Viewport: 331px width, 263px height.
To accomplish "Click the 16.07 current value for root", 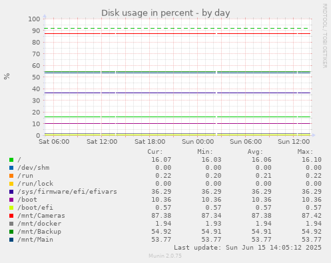I will click(x=161, y=160).
